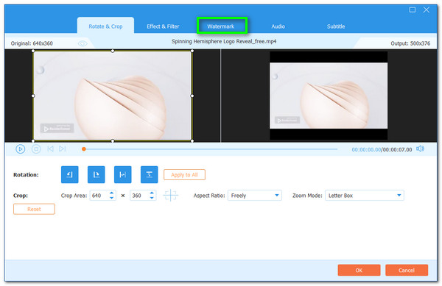This screenshot has width=442, height=286.
Task: Play the video preview
Action: (x=21, y=149)
